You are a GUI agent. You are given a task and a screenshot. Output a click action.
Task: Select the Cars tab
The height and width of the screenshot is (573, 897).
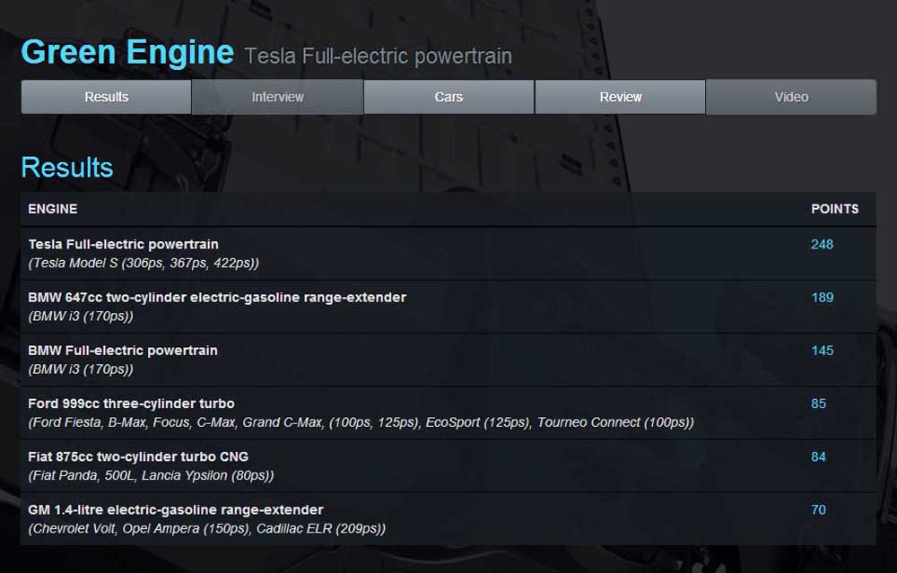click(448, 97)
